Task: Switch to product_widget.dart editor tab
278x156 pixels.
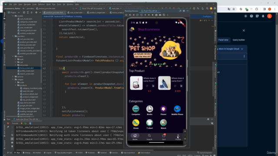Action: 97,13
